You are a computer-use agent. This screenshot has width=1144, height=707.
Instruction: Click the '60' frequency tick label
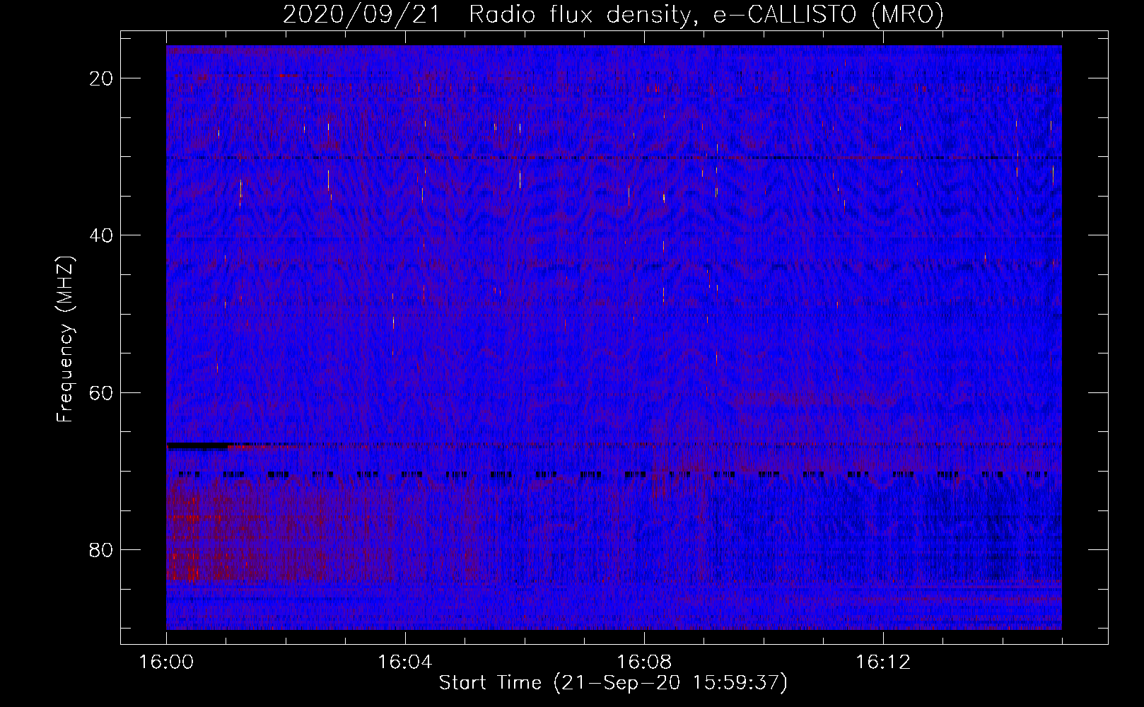point(102,392)
